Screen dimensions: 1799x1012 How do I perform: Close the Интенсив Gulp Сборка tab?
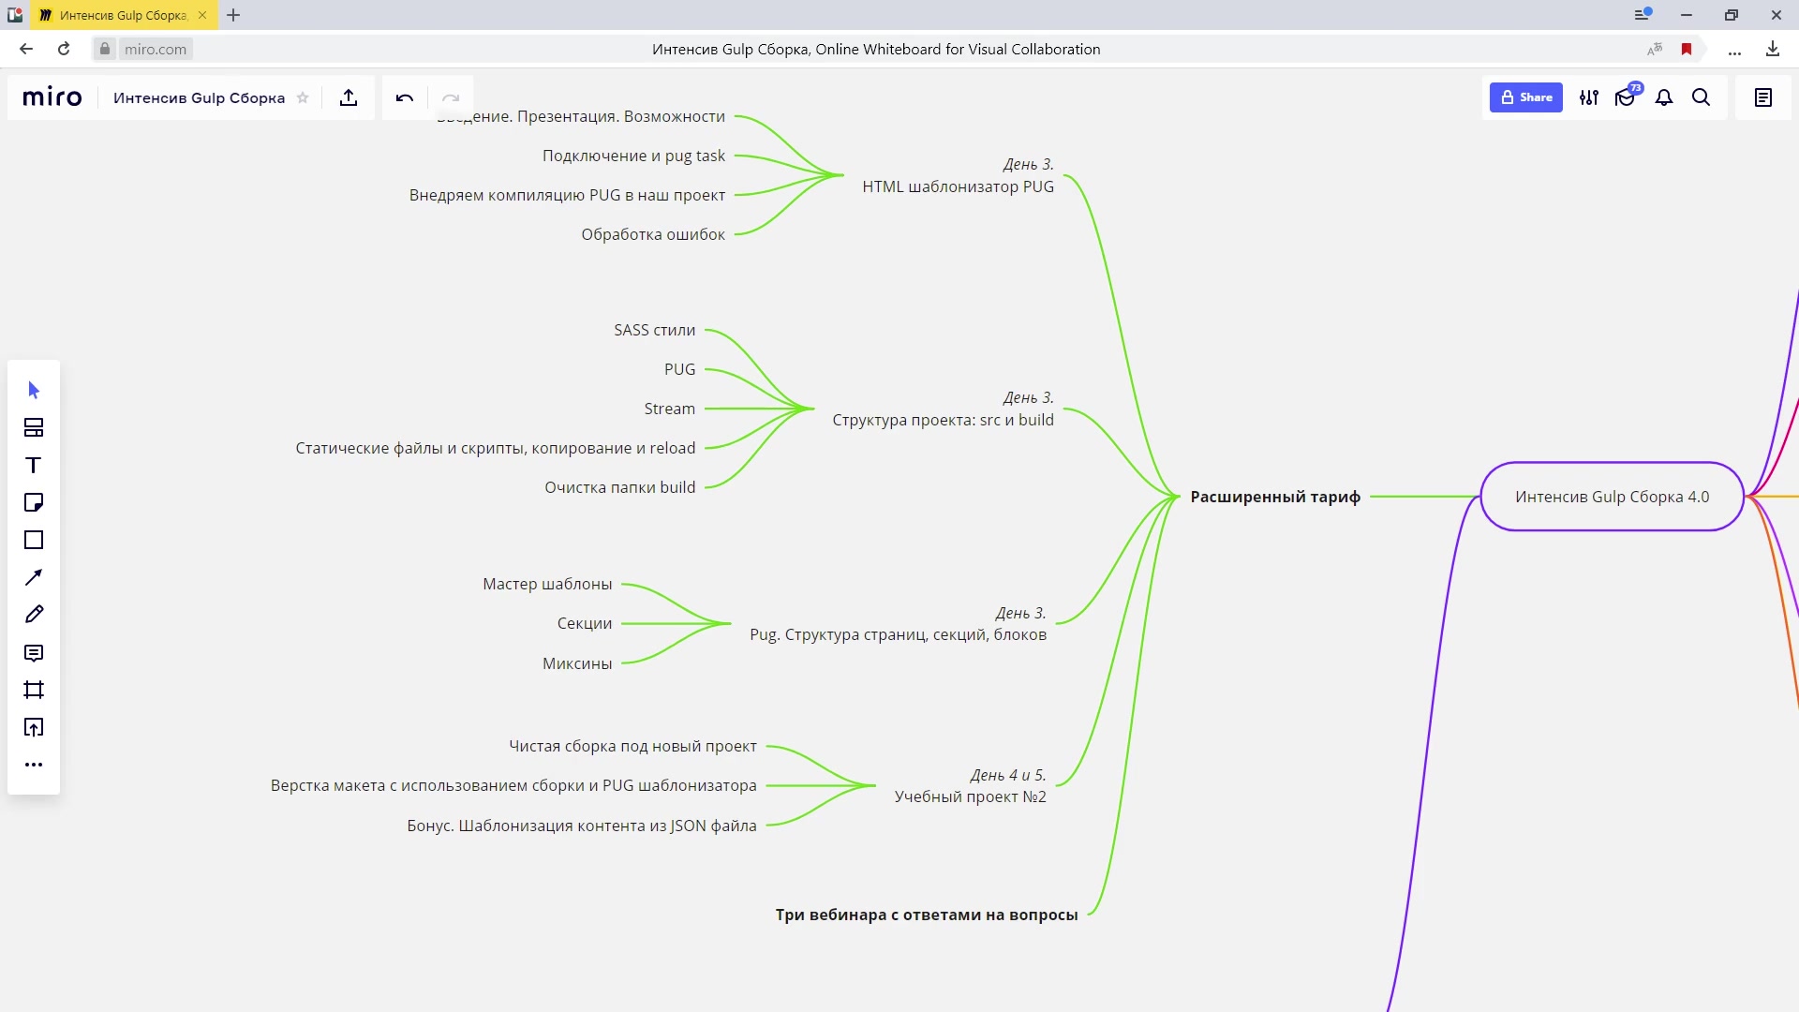tap(202, 15)
